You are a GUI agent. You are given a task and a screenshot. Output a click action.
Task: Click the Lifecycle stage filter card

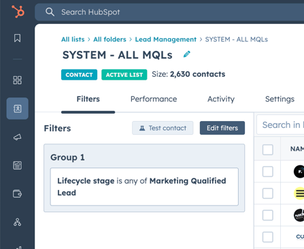tap(144, 186)
